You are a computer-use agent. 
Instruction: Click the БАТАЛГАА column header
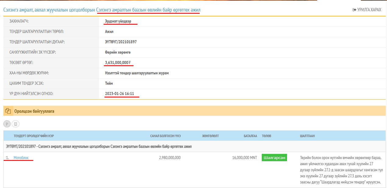[x=250, y=136]
